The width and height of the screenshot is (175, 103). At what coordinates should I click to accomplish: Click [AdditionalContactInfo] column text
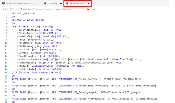(x=33, y=59)
